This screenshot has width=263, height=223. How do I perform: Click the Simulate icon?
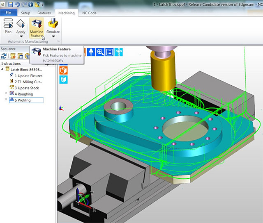(53, 24)
